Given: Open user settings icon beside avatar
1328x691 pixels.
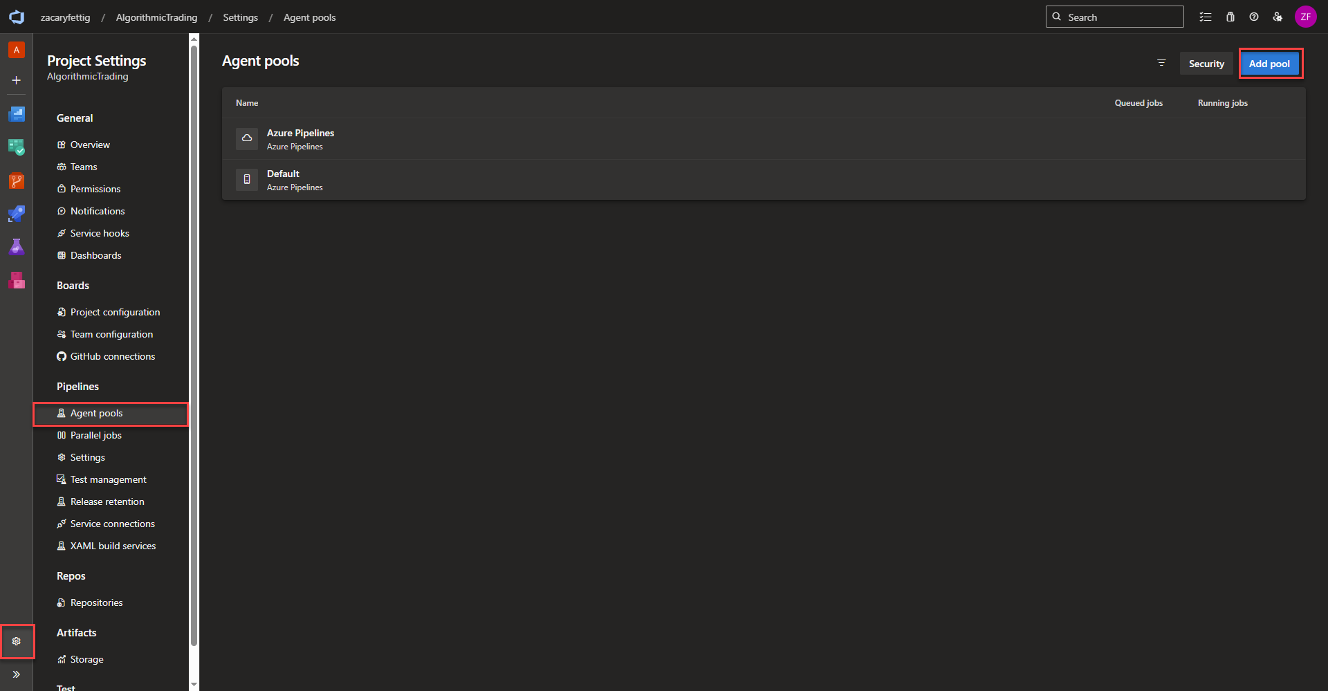Looking at the screenshot, I should (x=1278, y=17).
